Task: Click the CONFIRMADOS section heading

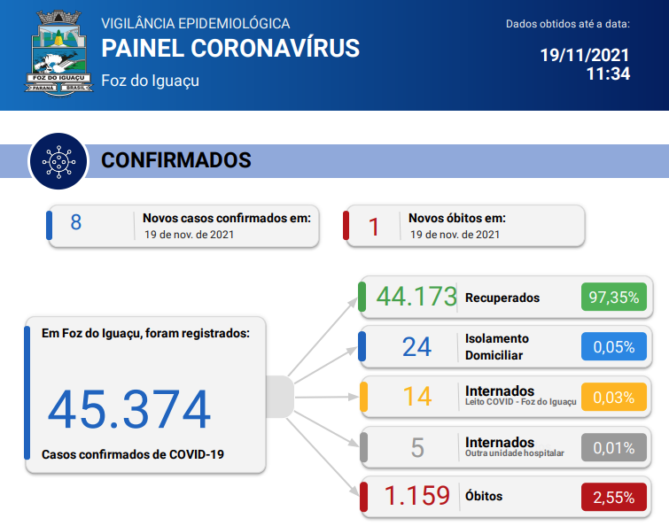Action: pos(176,160)
